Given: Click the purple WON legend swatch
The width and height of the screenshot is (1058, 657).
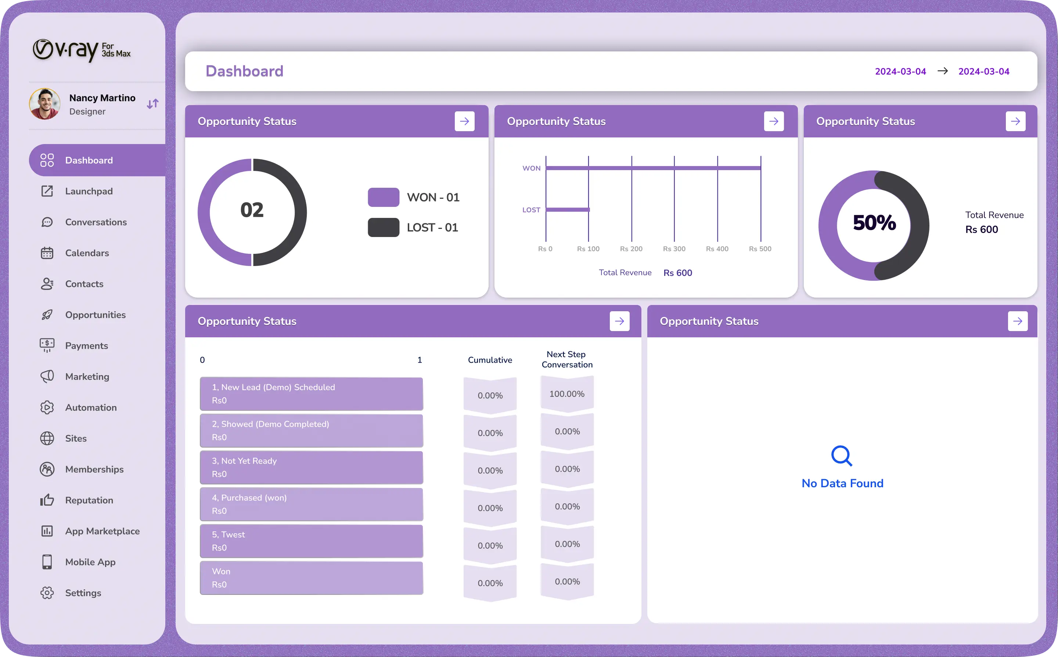Looking at the screenshot, I should pyautogui.click(x=383, y=197).
